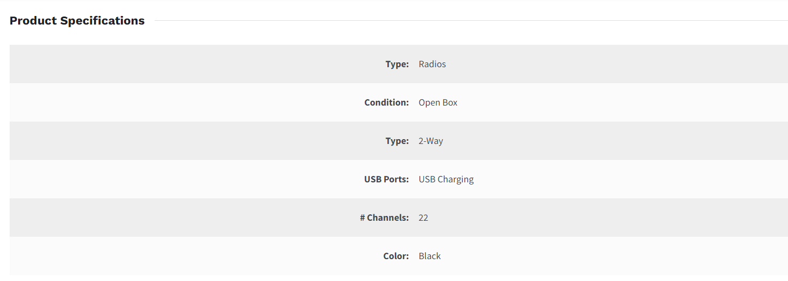Click the Color label
The width and height of the screenshot is (788, 281).
tap(396, 256)
